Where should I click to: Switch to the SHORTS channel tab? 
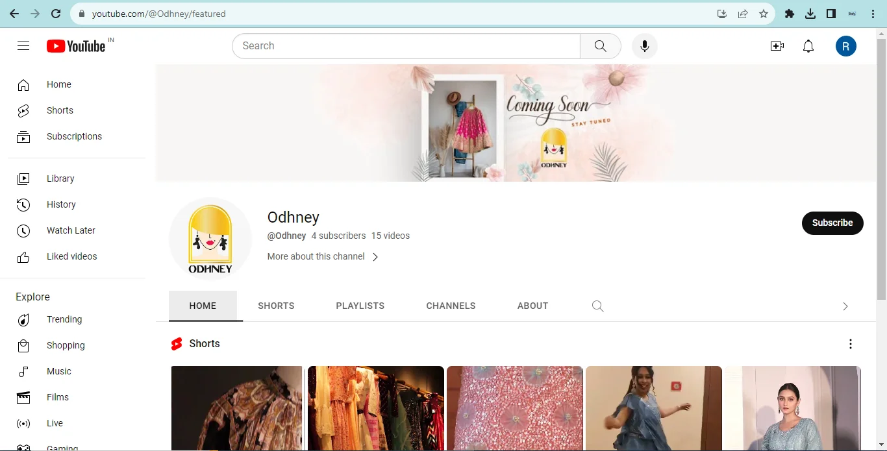pyautogui.click(x=276, y=306)
